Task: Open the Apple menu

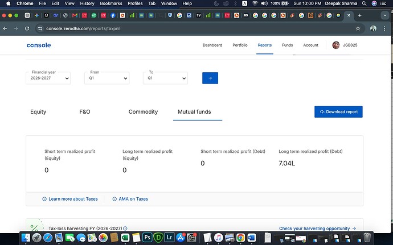Action: click(x=9, y=3)
